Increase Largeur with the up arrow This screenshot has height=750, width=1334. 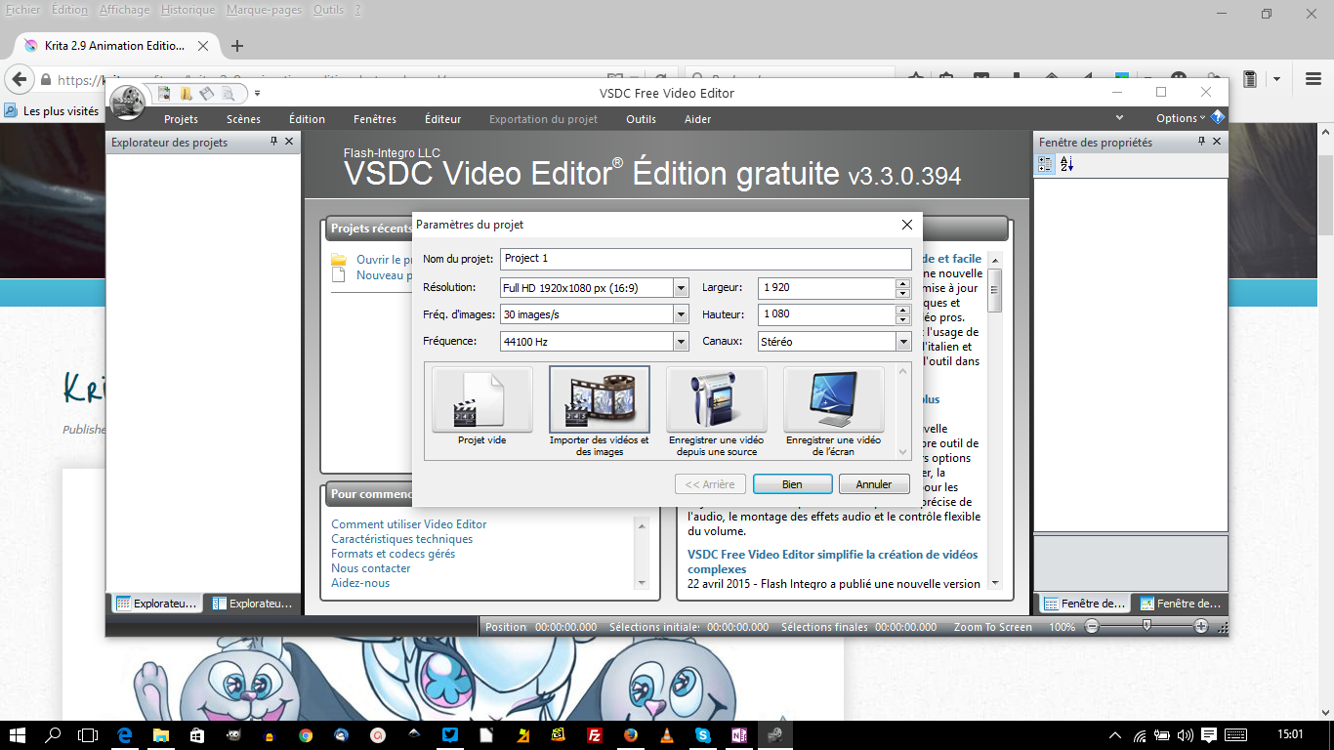(x=903, y=283)
